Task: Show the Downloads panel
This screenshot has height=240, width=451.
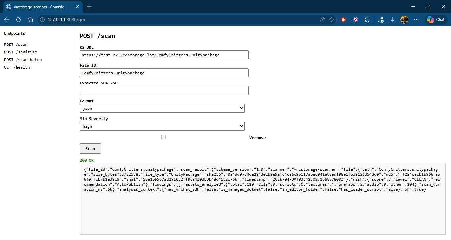Action: 393,20
